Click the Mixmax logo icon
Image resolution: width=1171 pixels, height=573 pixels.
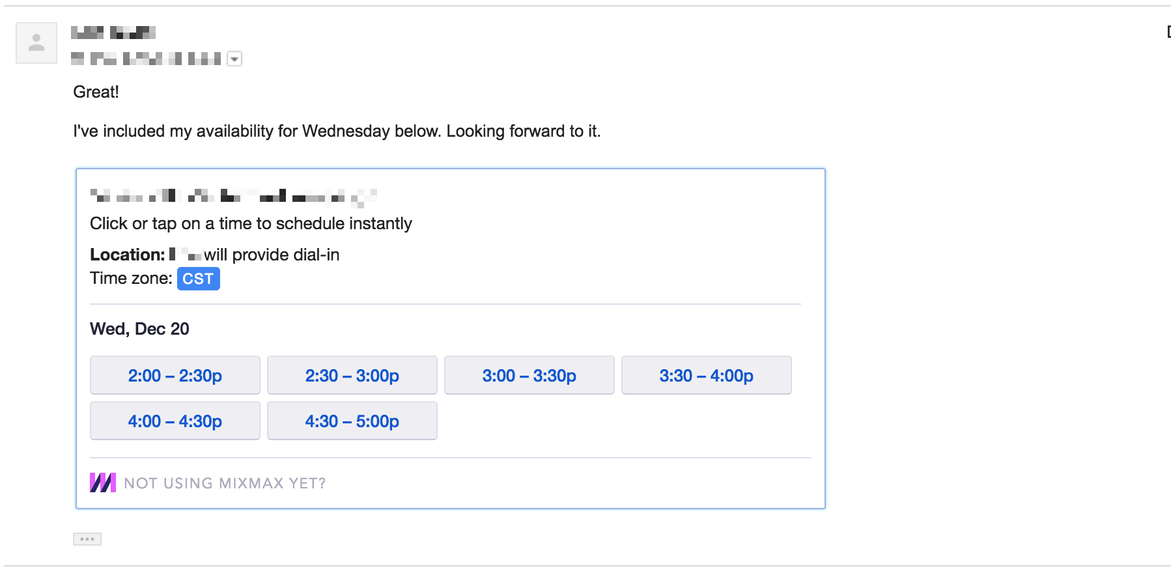pos(103,482)
